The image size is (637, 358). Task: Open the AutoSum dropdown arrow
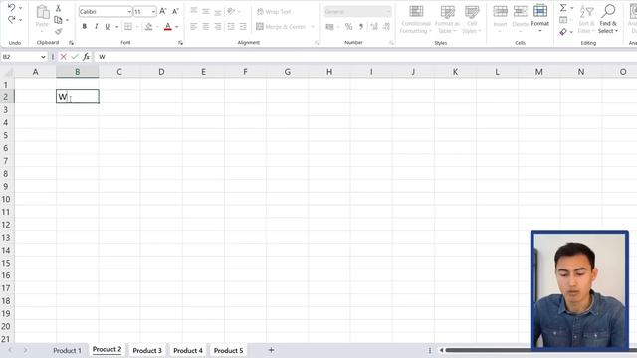pyautogui.click(x=572, y=8)
